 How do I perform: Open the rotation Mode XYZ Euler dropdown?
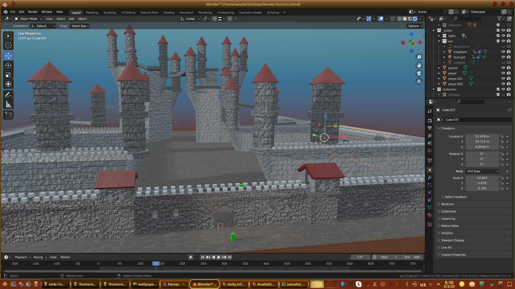tap(482, 171)
